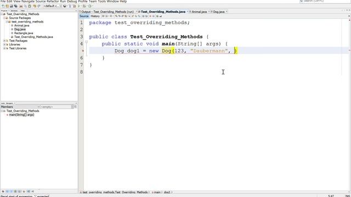Open the Navigate menu

click(28, 1)
